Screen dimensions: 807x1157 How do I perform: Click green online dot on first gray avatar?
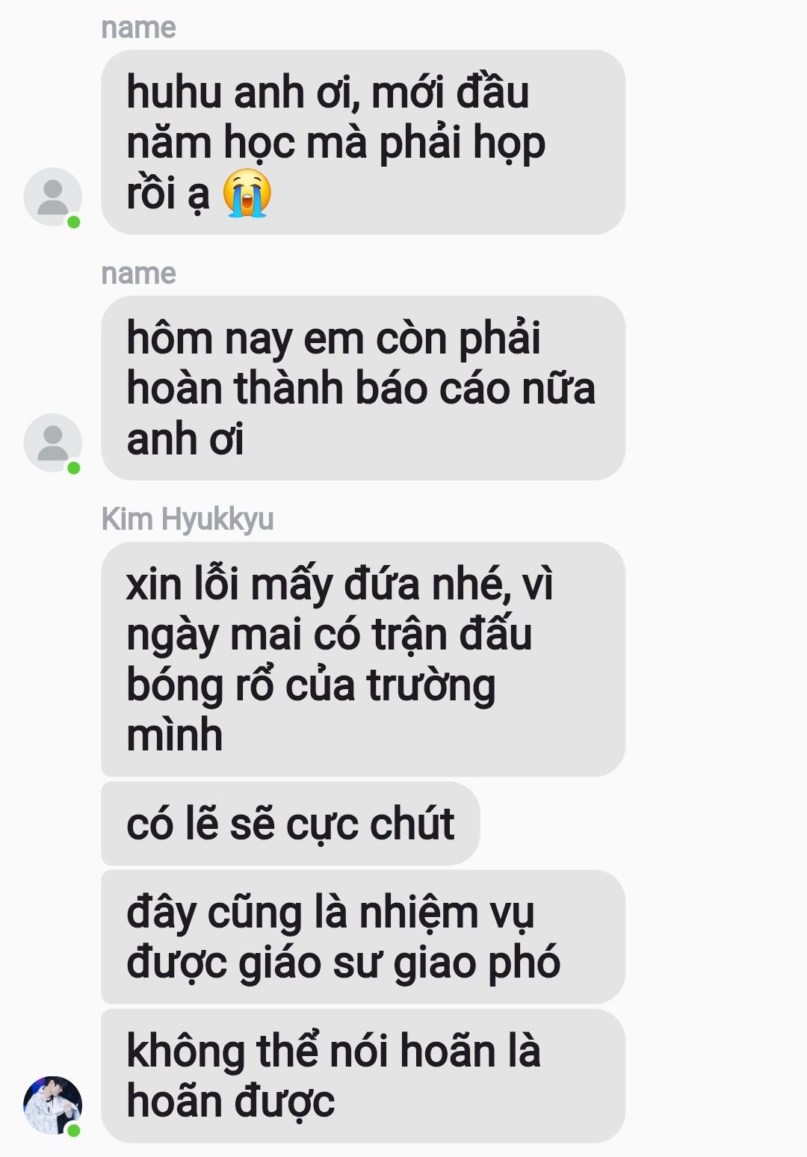[73, 222]
